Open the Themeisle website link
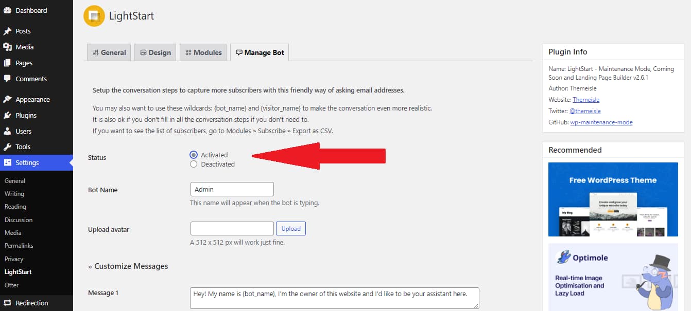691x311 pixels. (x=585, y=99)
